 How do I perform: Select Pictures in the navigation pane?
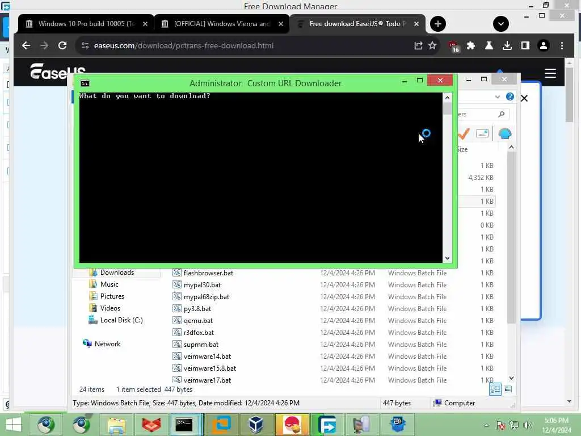coord(112,296)
